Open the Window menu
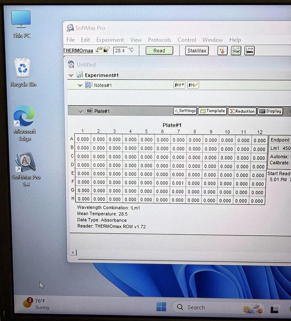This screenshot has width=291, height=321. (x=213, y=40)
